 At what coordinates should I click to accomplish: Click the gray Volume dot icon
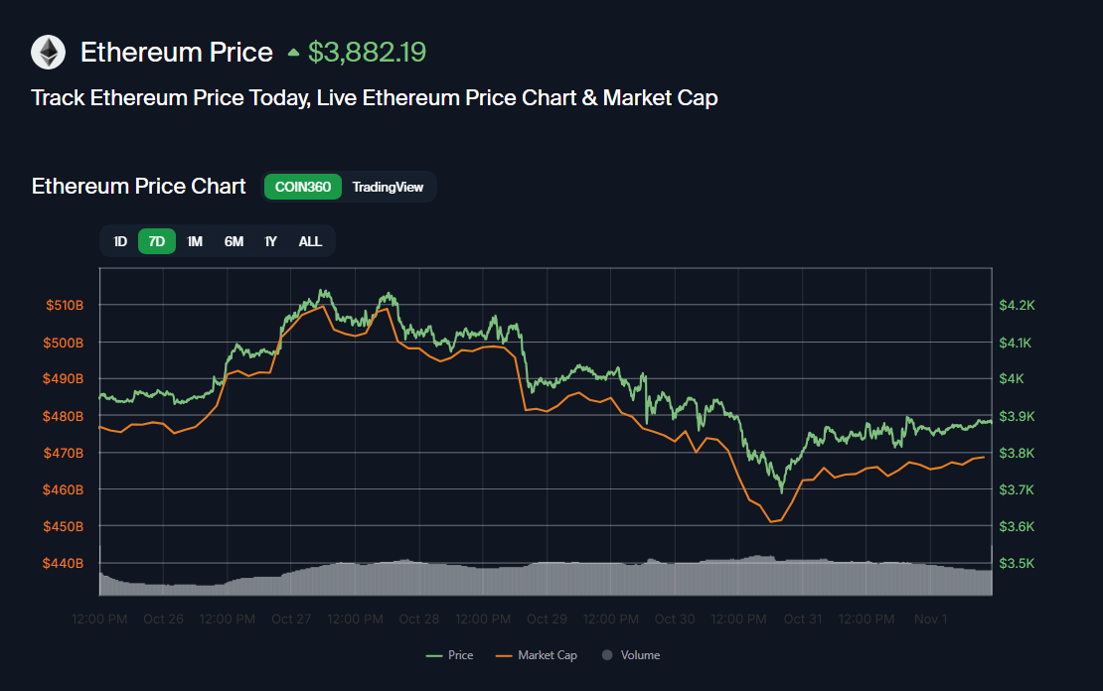click(607, 655)
